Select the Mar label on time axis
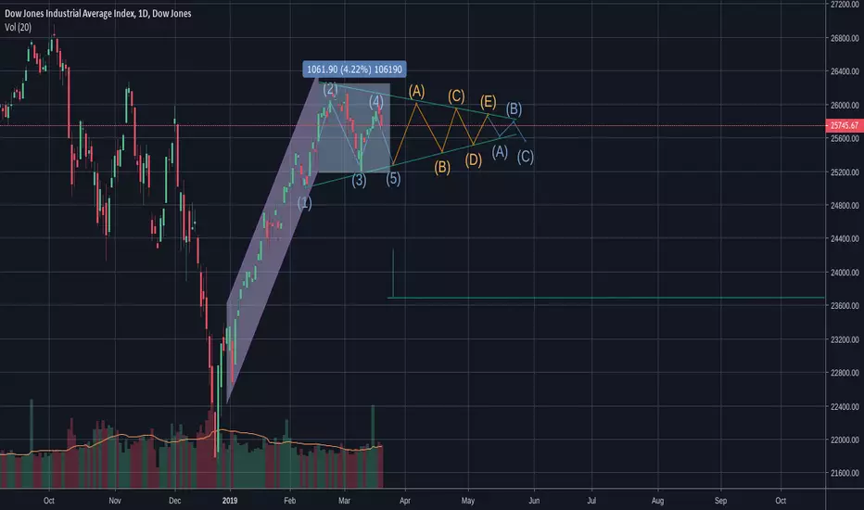 coord(344,501)
